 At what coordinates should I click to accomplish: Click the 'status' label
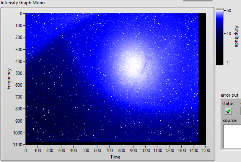(228, 104)
